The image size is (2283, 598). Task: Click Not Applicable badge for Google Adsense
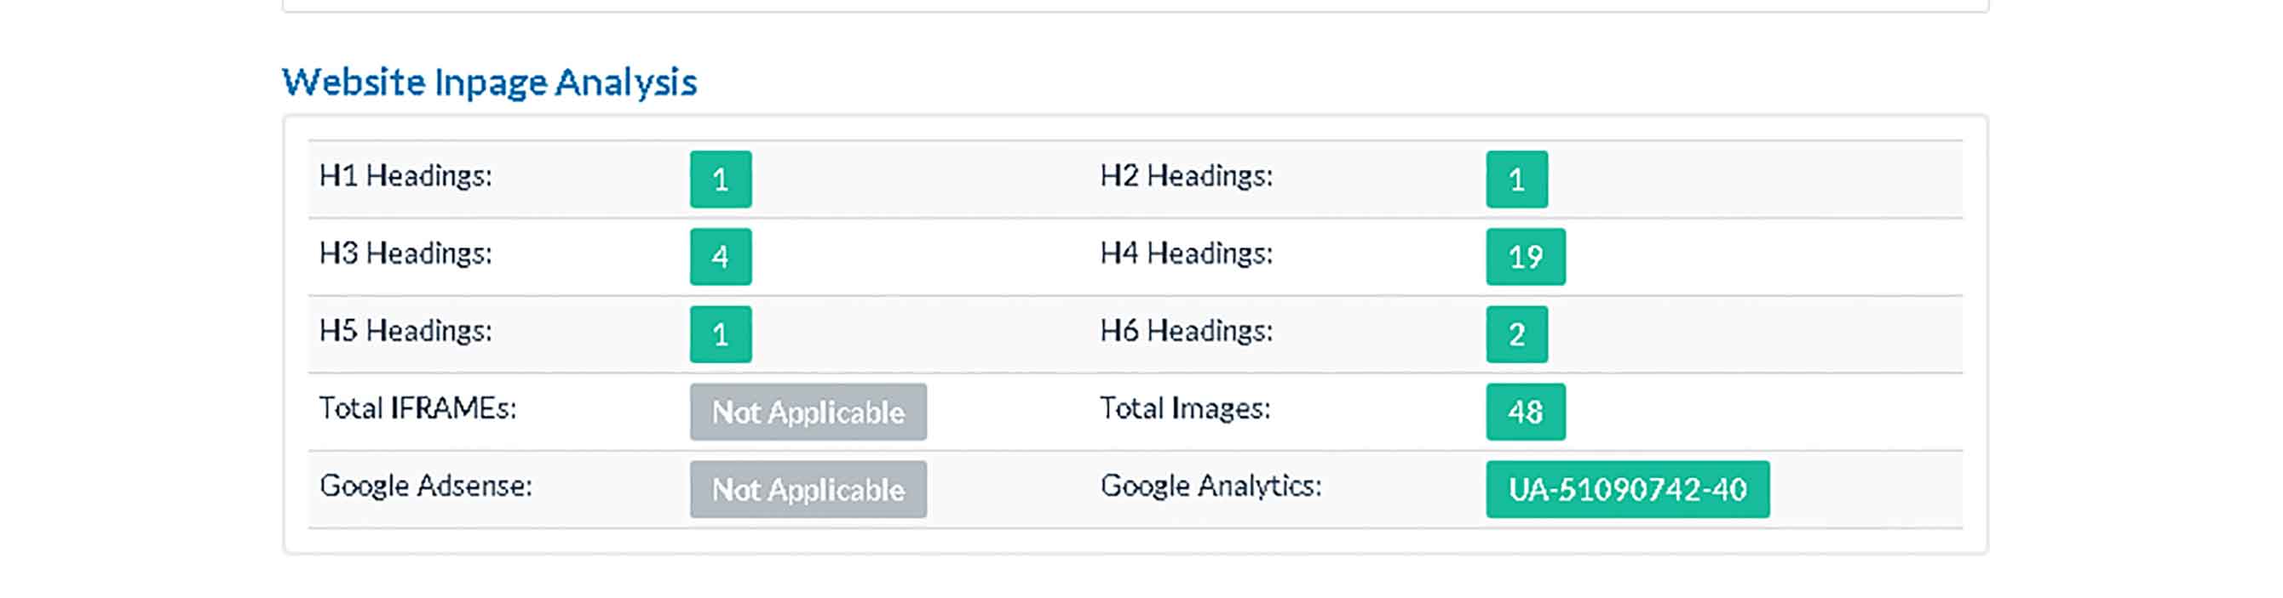tap(808, 489)
